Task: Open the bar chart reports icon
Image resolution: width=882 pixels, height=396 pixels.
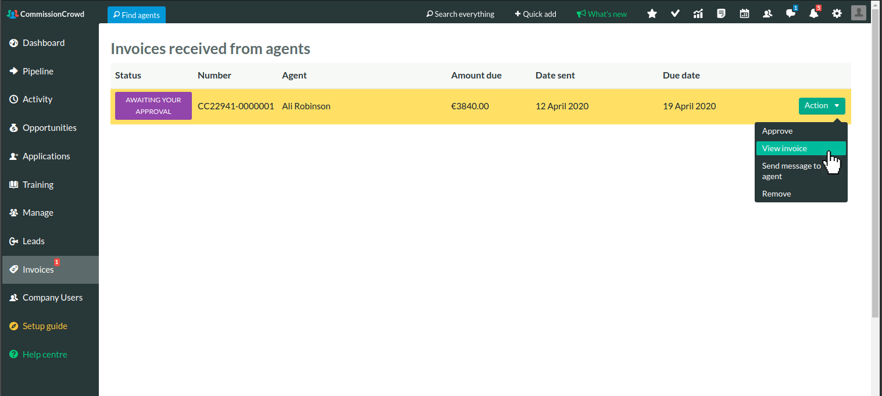Action: [698, 13]
